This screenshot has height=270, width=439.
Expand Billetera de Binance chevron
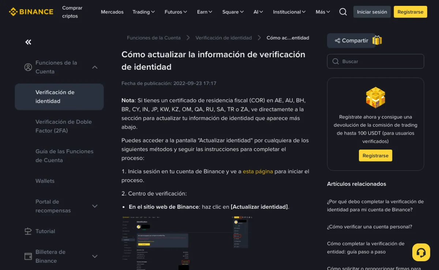pyautogui.click(x=95, y=256)
